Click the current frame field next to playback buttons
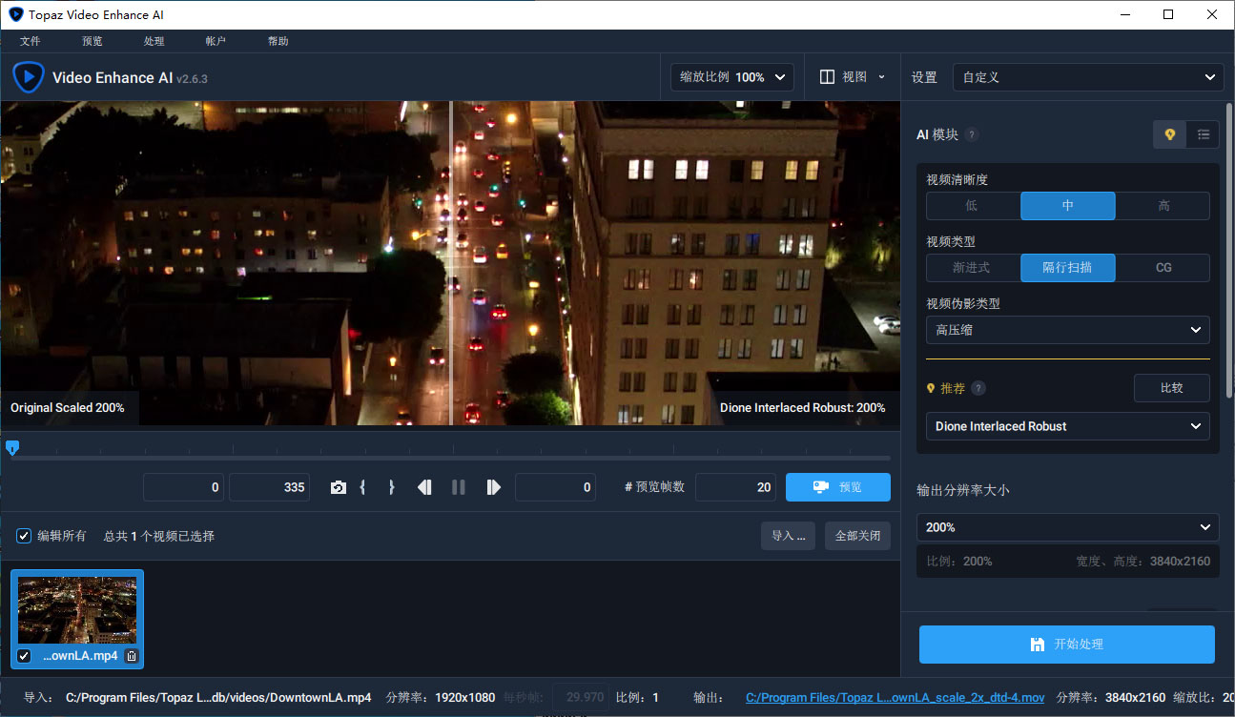1235x717 pixels. click(x=555, y=487)
